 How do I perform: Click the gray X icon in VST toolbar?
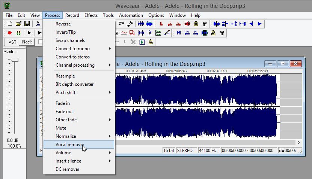133,42
